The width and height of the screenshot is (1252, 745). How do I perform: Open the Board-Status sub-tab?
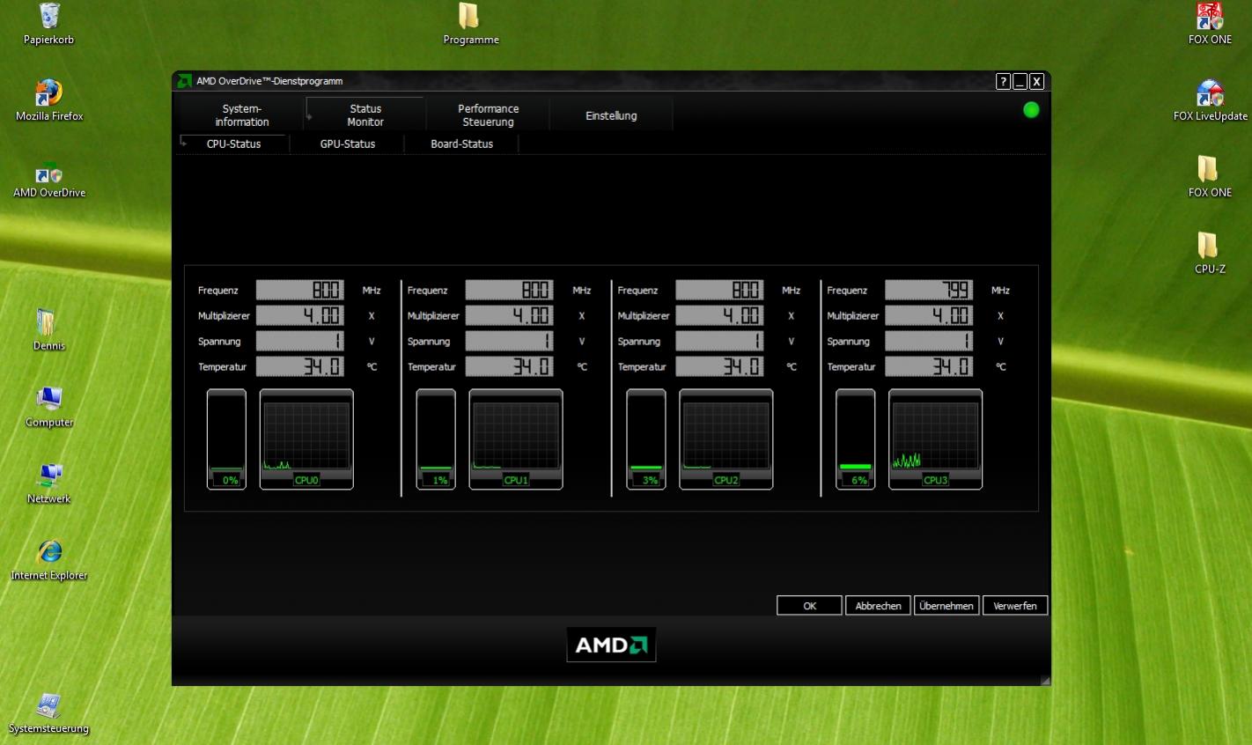(462, 144)
